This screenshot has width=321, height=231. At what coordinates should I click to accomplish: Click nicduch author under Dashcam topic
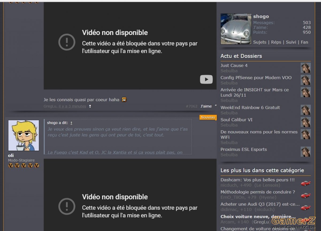229,185
